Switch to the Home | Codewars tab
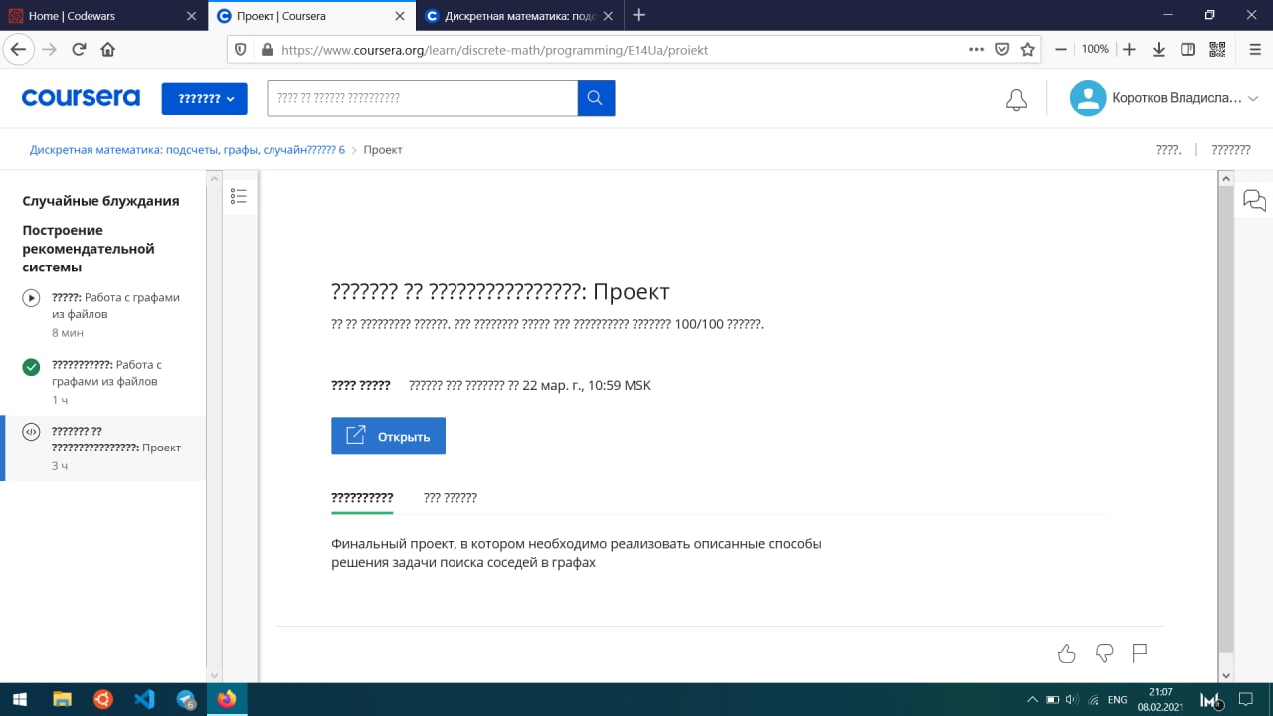1273x716 pixels. coord(102,15)
